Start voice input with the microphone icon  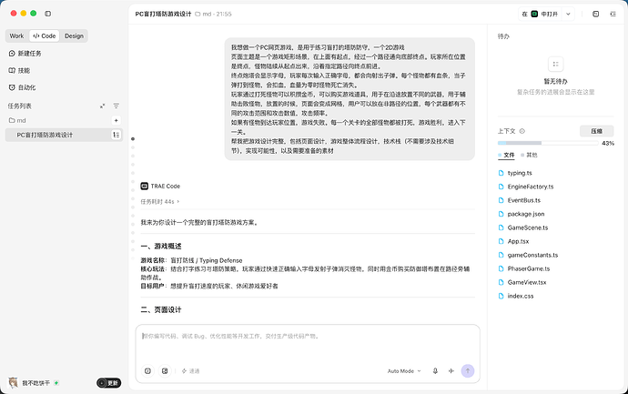[435, 371]
